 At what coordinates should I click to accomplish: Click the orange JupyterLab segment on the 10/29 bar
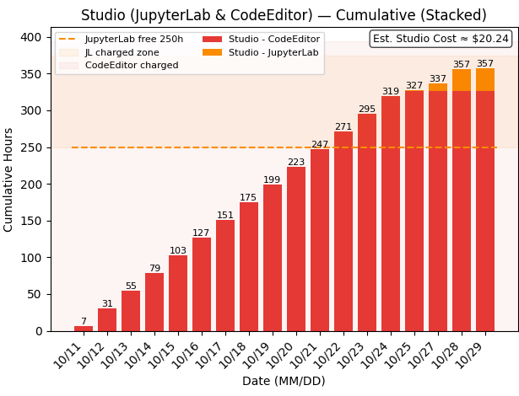[485, 79]
